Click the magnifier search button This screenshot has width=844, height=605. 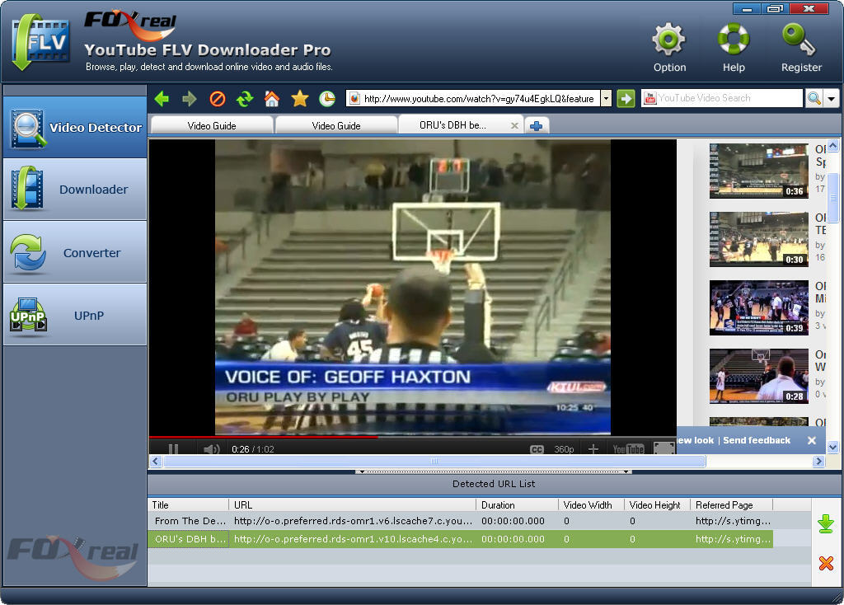pyautogui.click(x=814, y=99)
